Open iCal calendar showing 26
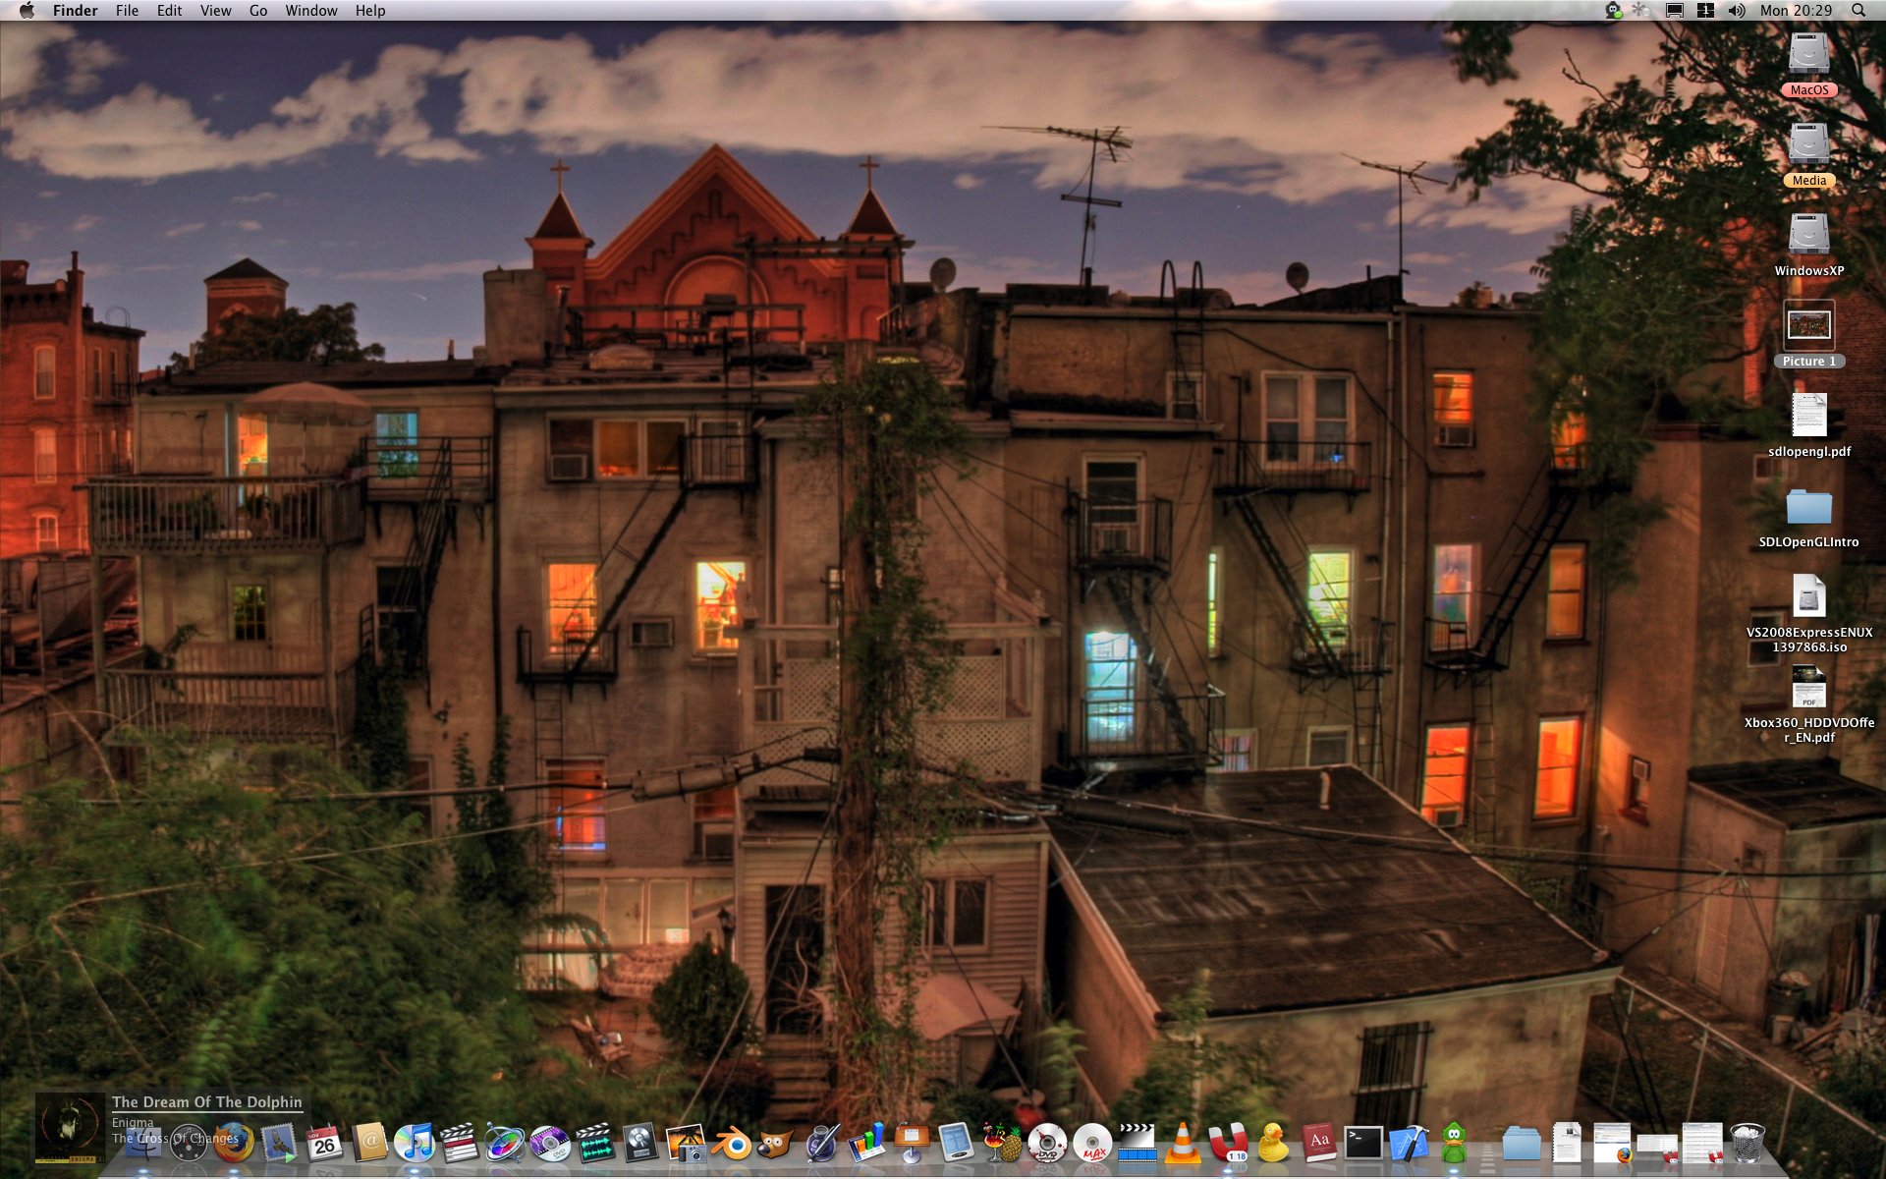Viewport: 1886px width, 1179px height. click(x=324, y=1143)
